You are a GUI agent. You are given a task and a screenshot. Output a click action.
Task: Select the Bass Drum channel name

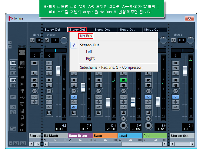80,136
